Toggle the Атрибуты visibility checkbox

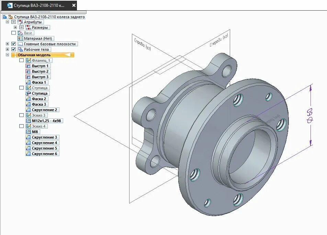pos(13,22)
